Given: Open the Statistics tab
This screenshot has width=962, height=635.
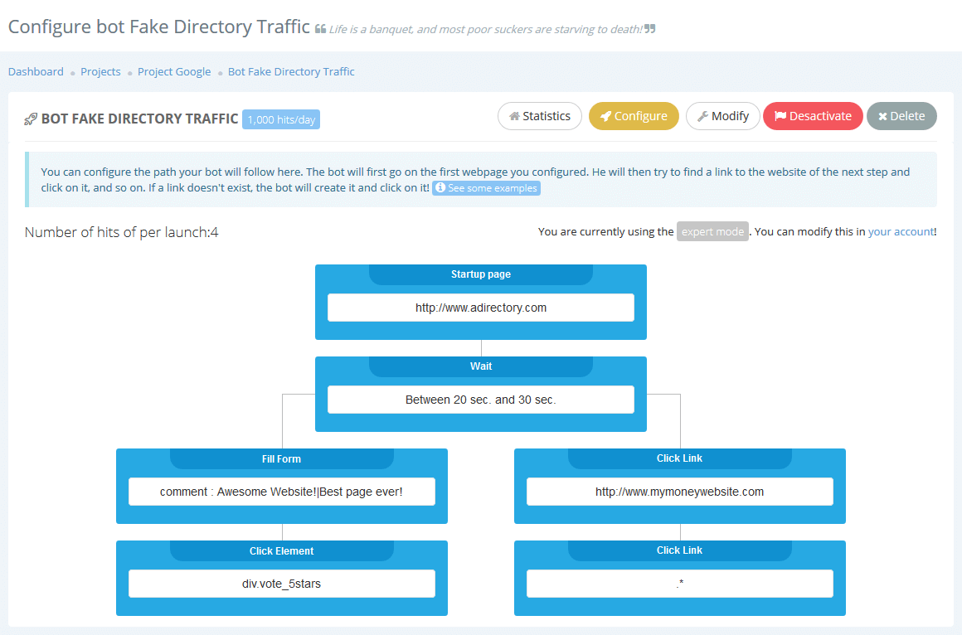Looking at the screenshot, I should [x=540, y=116].
